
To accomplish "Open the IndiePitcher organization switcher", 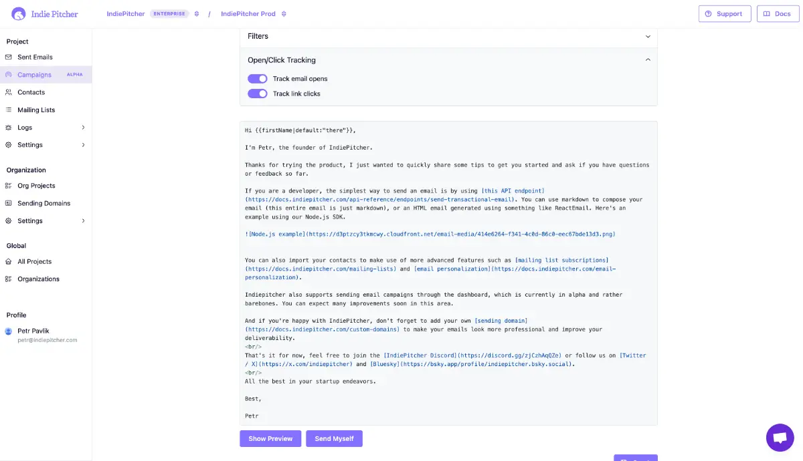I will [196, 14].
